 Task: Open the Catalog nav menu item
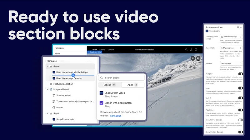coord(102,50)
